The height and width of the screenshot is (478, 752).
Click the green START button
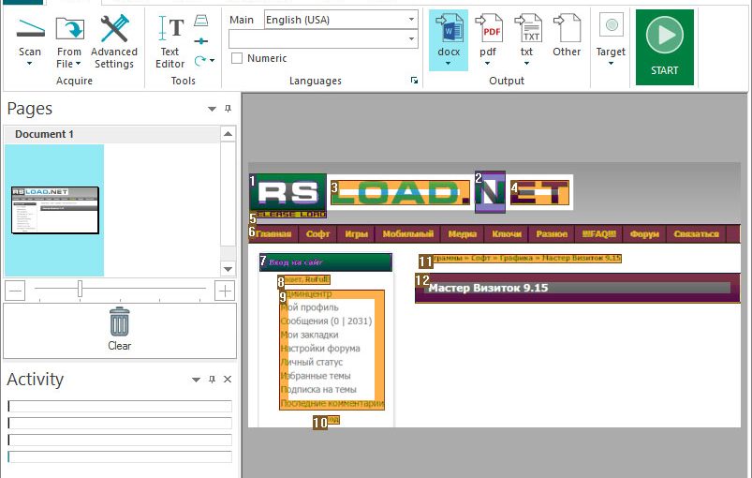coord(665,47)
